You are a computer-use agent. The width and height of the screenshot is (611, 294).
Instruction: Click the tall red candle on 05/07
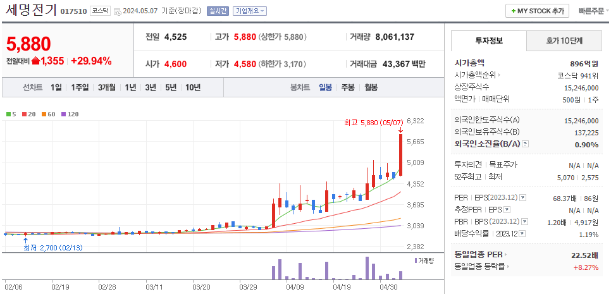(400, 155)
